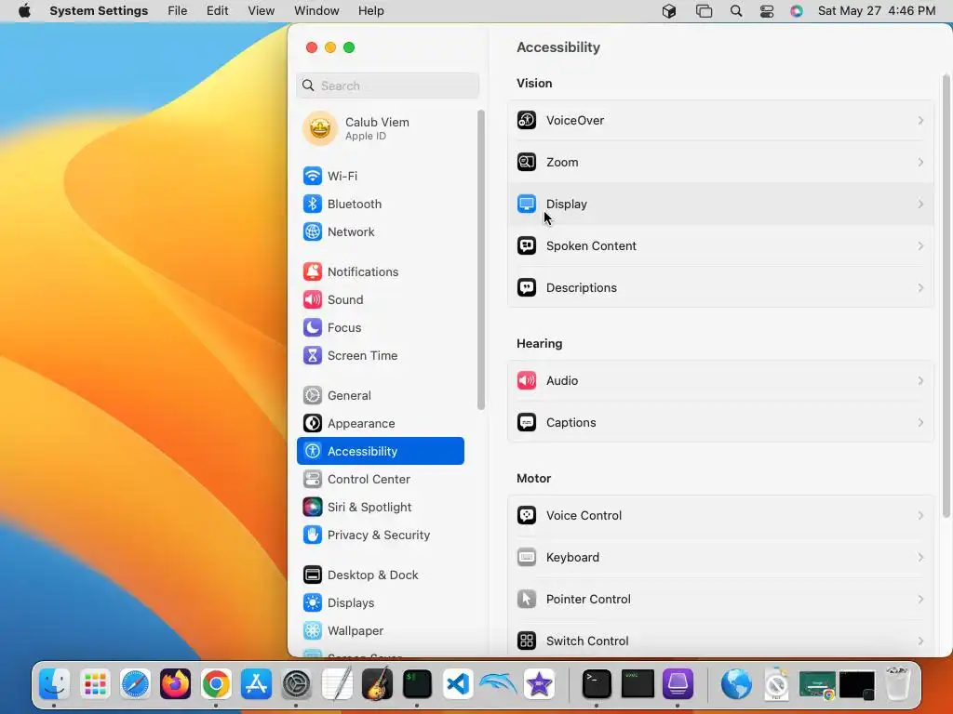Open the System Settings app menu
The width and height of the screenshot is (953, 714).
click(x=99, y=11)
